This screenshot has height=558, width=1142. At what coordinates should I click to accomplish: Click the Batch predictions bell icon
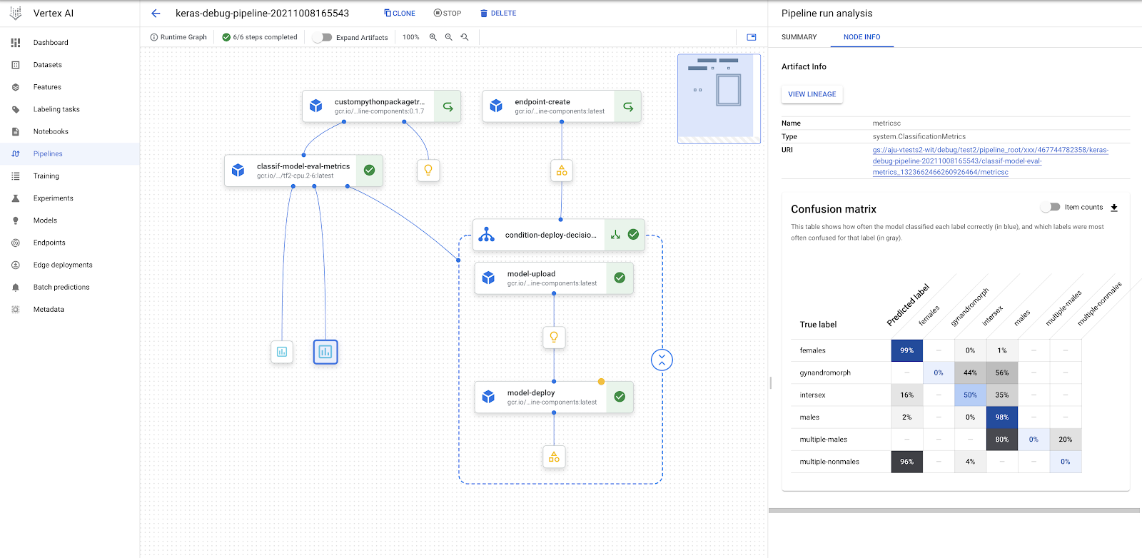(x=16, y=287)
